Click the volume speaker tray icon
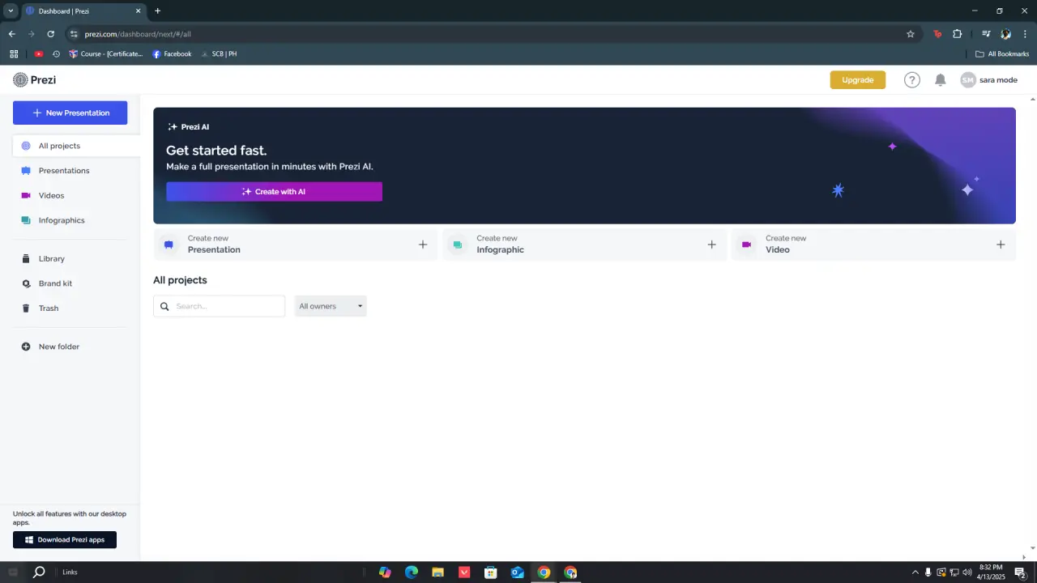Viewport: 1037px width, 583px height. pos(967,572)
